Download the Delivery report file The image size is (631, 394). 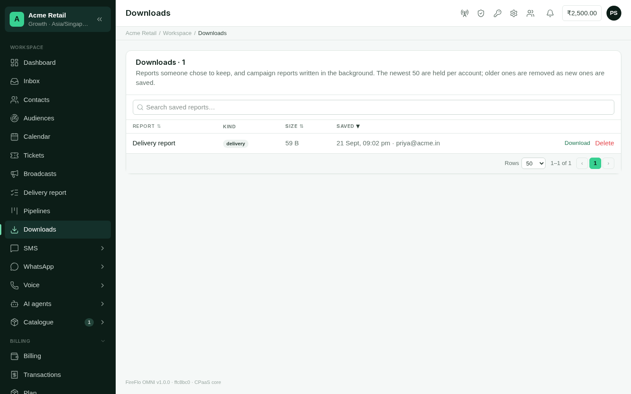click(577, 143)
